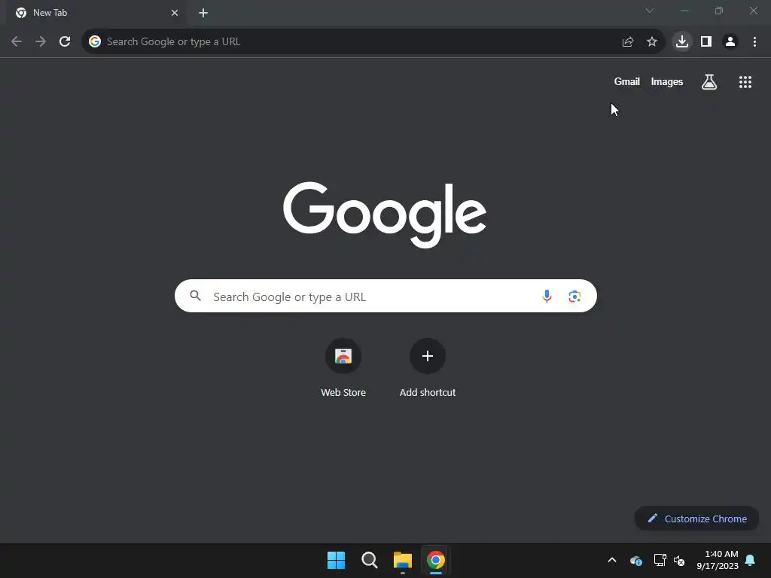Click the Google icon in address bar
Screen dimensions: 771x578
coord(95,42)
